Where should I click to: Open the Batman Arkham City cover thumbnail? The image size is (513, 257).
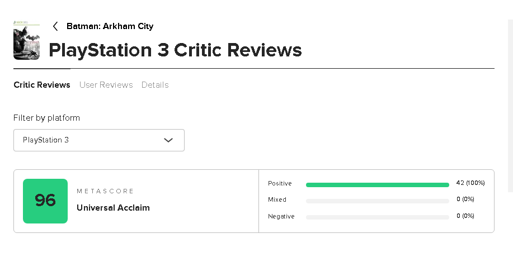click(x=26, y=40)
